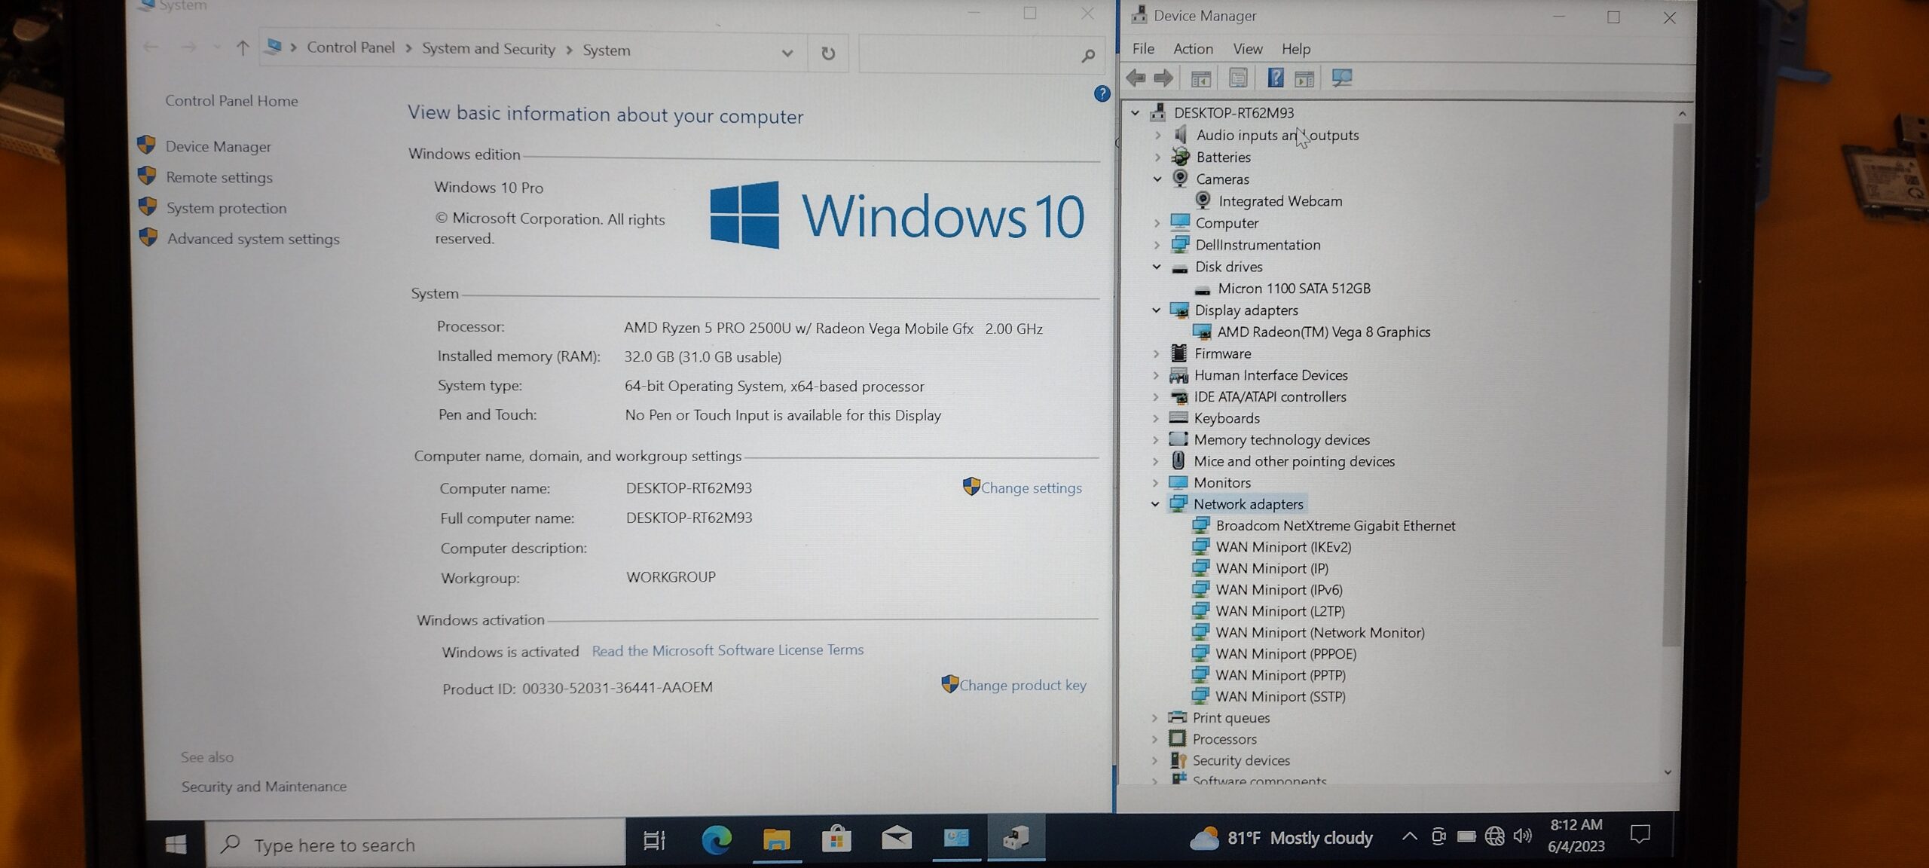
Task: Click the blue Help question-mark toolbar icon
Action: pyautogui.click(x=1275, y=78)
